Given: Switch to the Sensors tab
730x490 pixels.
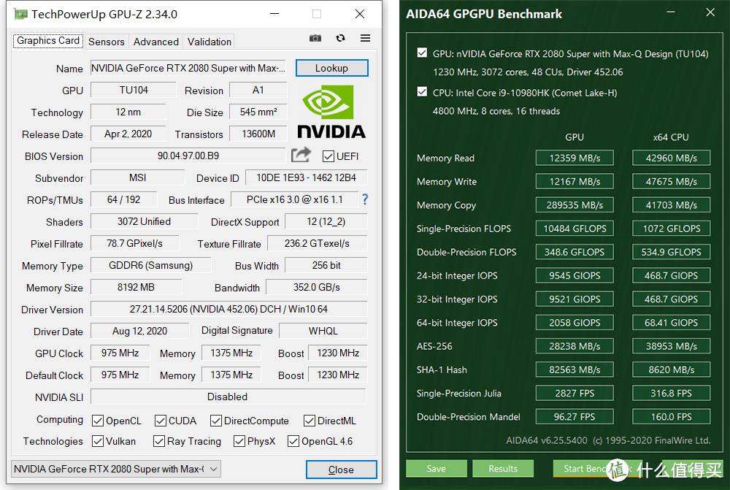Looking at the screenshot, I should 107,42.
